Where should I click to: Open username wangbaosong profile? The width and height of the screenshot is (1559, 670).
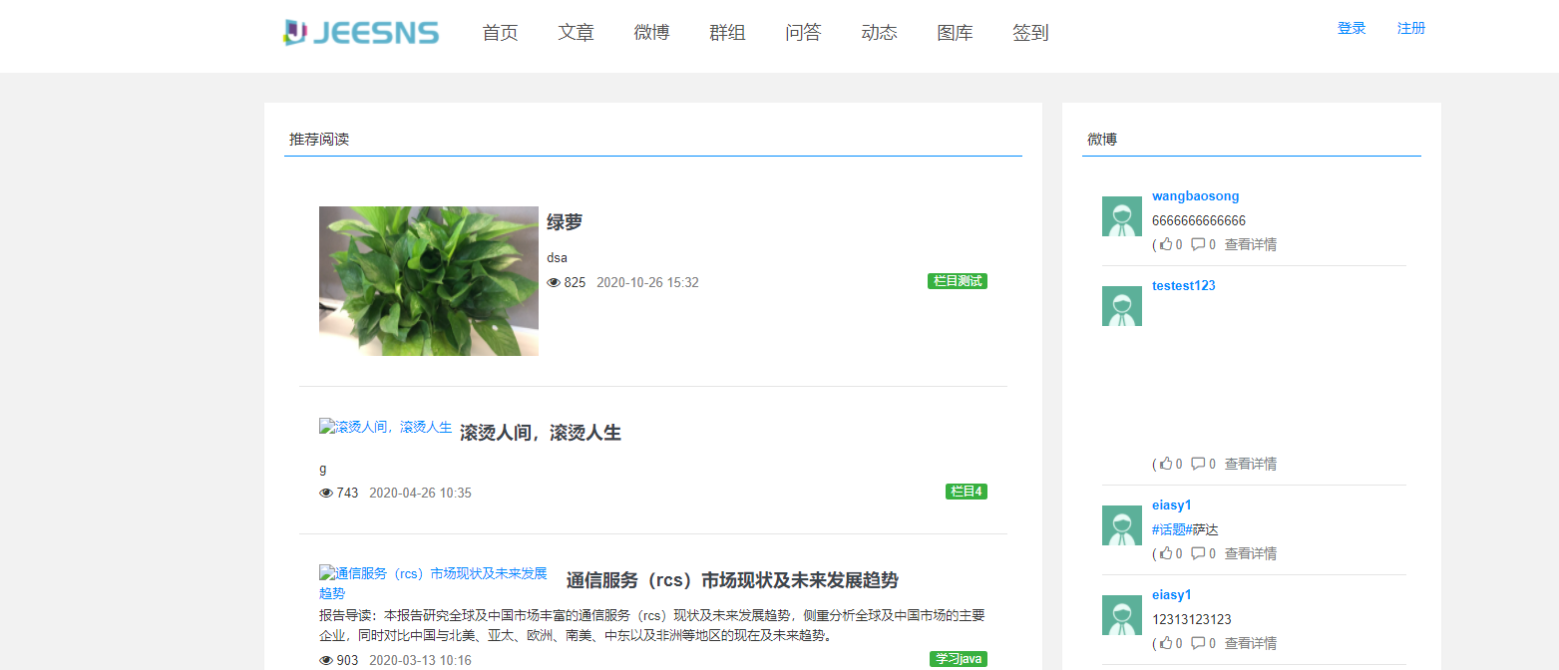pyautogui.click(x=1195, y=196)
